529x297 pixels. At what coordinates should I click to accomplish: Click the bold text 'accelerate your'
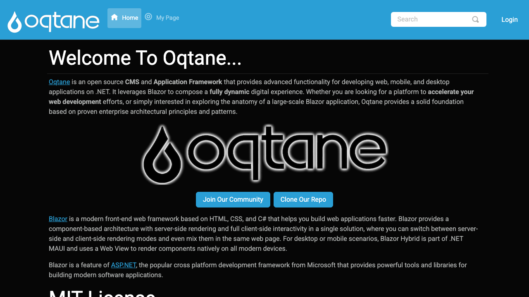click(x=451, y=92)
